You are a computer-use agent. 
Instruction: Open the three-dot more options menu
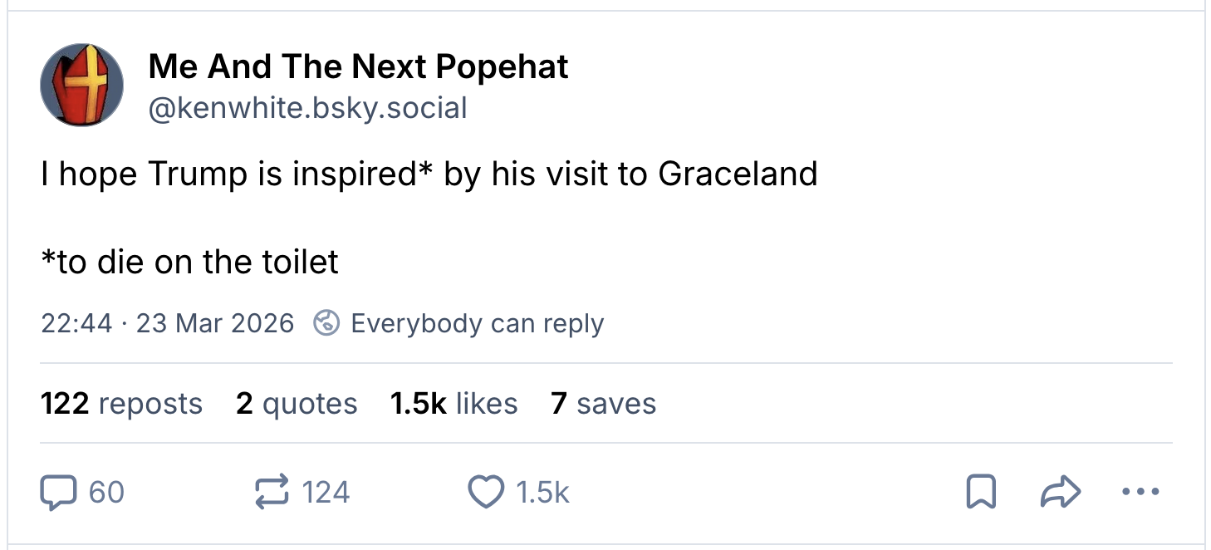(1138, 493)
